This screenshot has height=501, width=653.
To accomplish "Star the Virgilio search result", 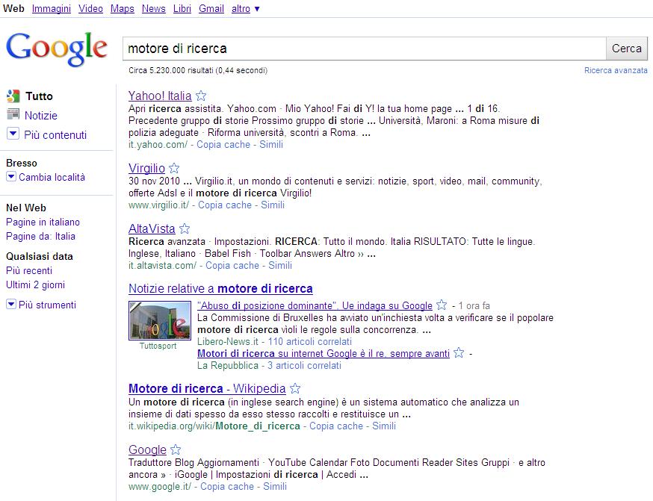I will [x=174, y=168].
